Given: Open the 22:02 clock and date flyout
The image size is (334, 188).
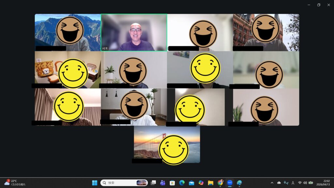Looking at the screenshot, I should (326, 183).
